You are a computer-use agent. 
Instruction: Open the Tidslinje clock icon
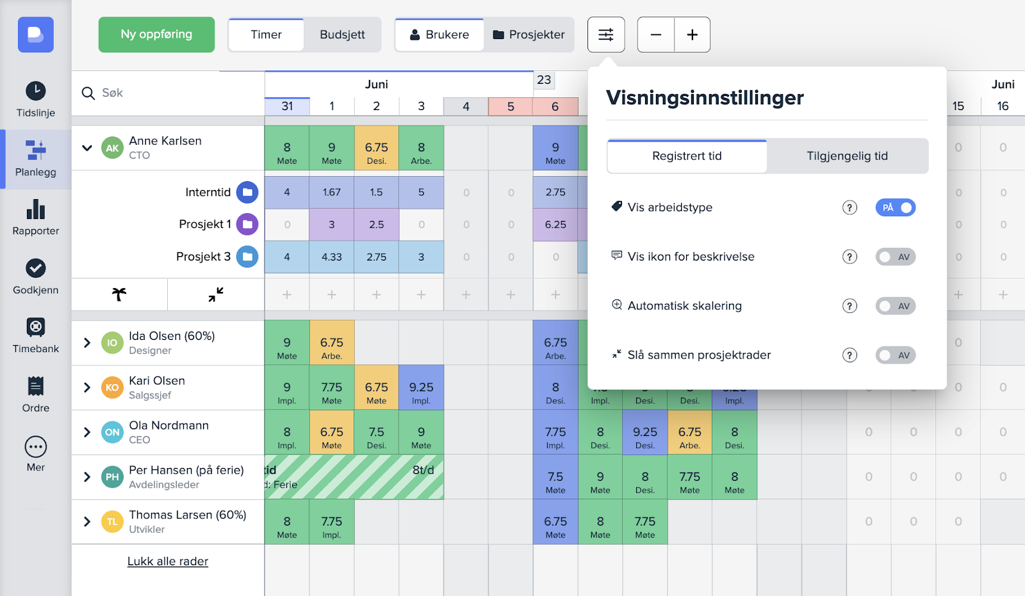tap(36, 91)
